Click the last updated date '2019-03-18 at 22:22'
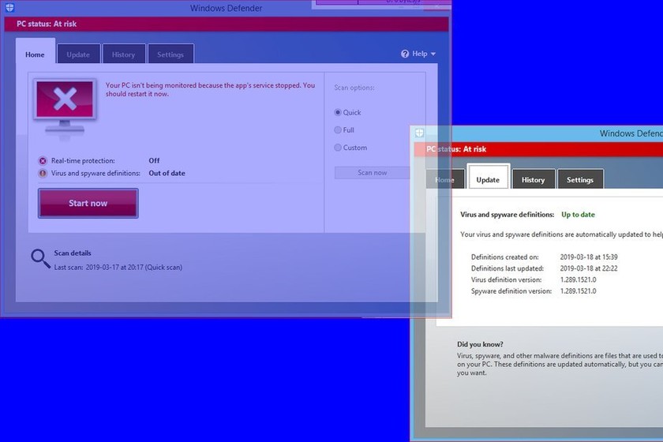Image resolution: width=663 pixels, height=442 pixels. (x=589, y=268)
